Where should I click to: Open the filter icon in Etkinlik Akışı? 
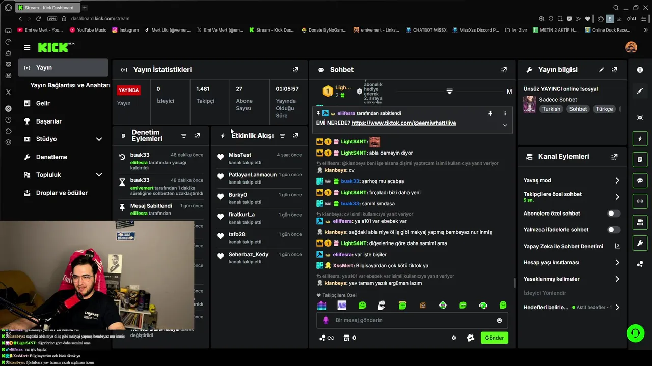[282, 136]
